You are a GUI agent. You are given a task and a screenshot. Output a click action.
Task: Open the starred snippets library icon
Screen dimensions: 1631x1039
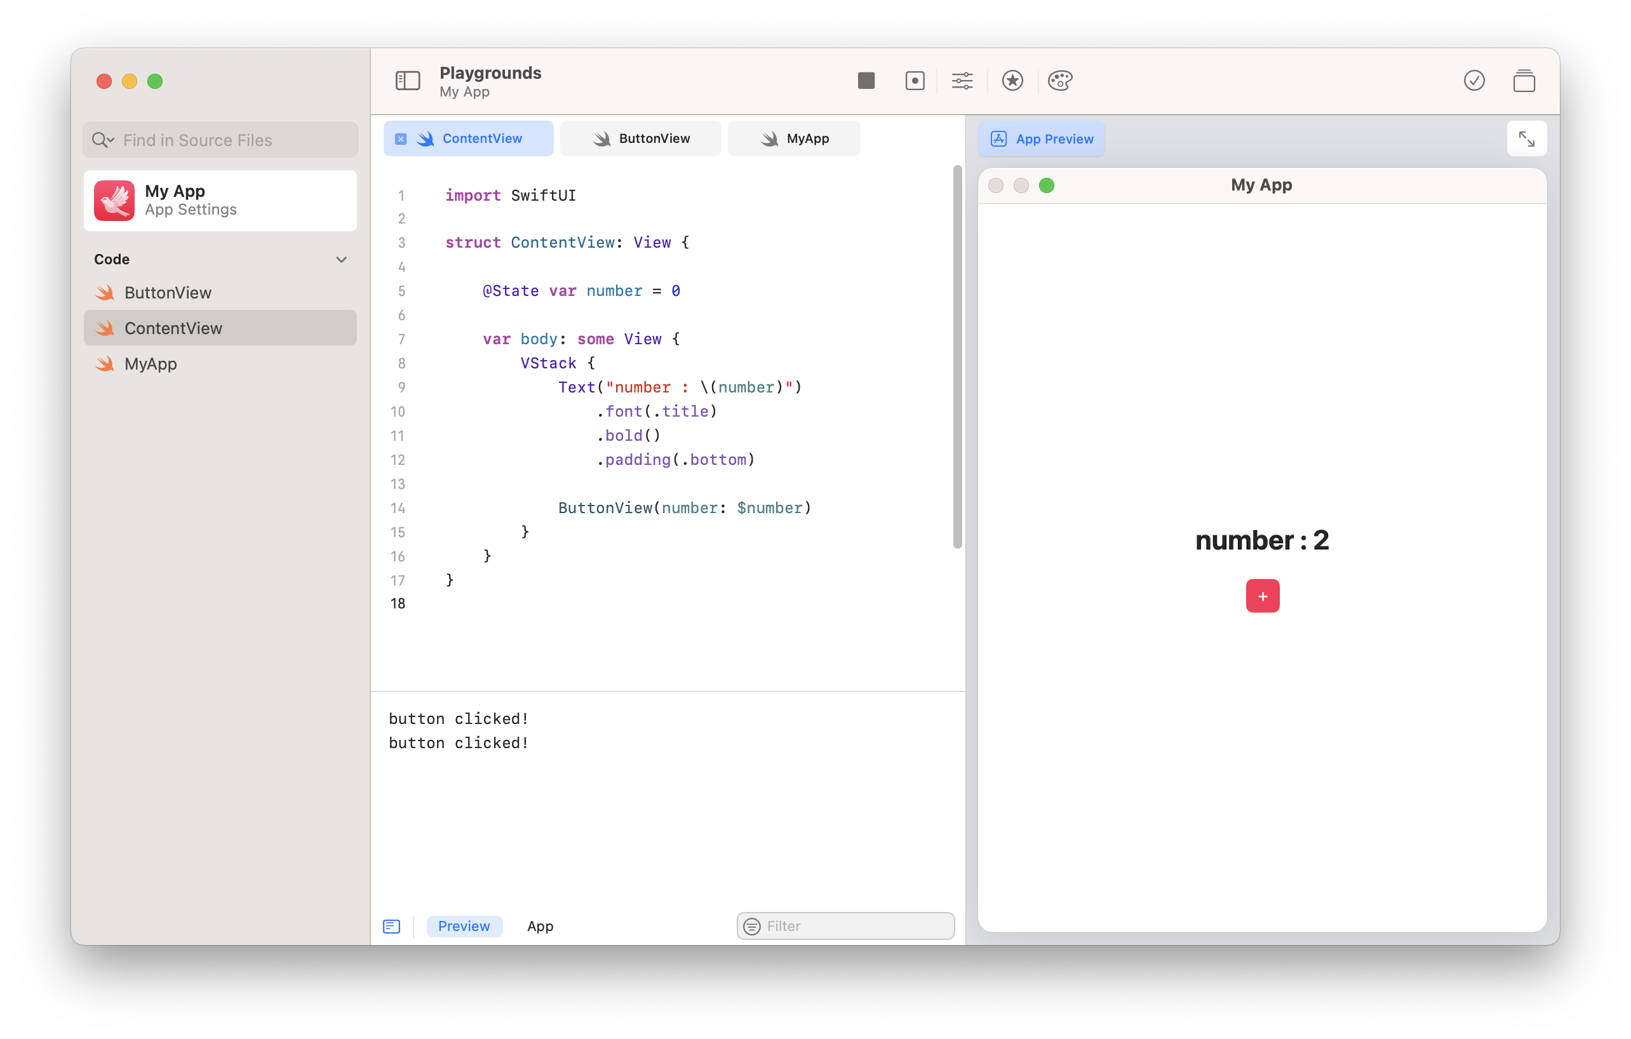click(1012, 81)
